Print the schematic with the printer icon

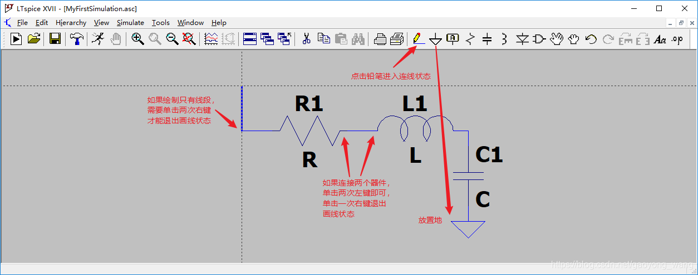point(397,39)
